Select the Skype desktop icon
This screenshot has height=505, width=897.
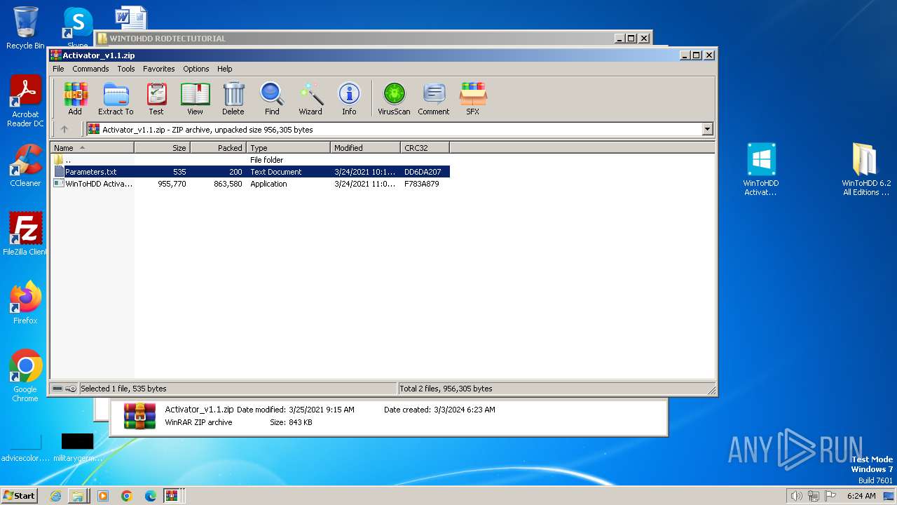(x=78, y=27)
